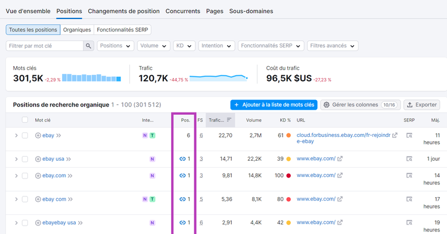Open the Intention filter dropdown

tap(216, 46)
